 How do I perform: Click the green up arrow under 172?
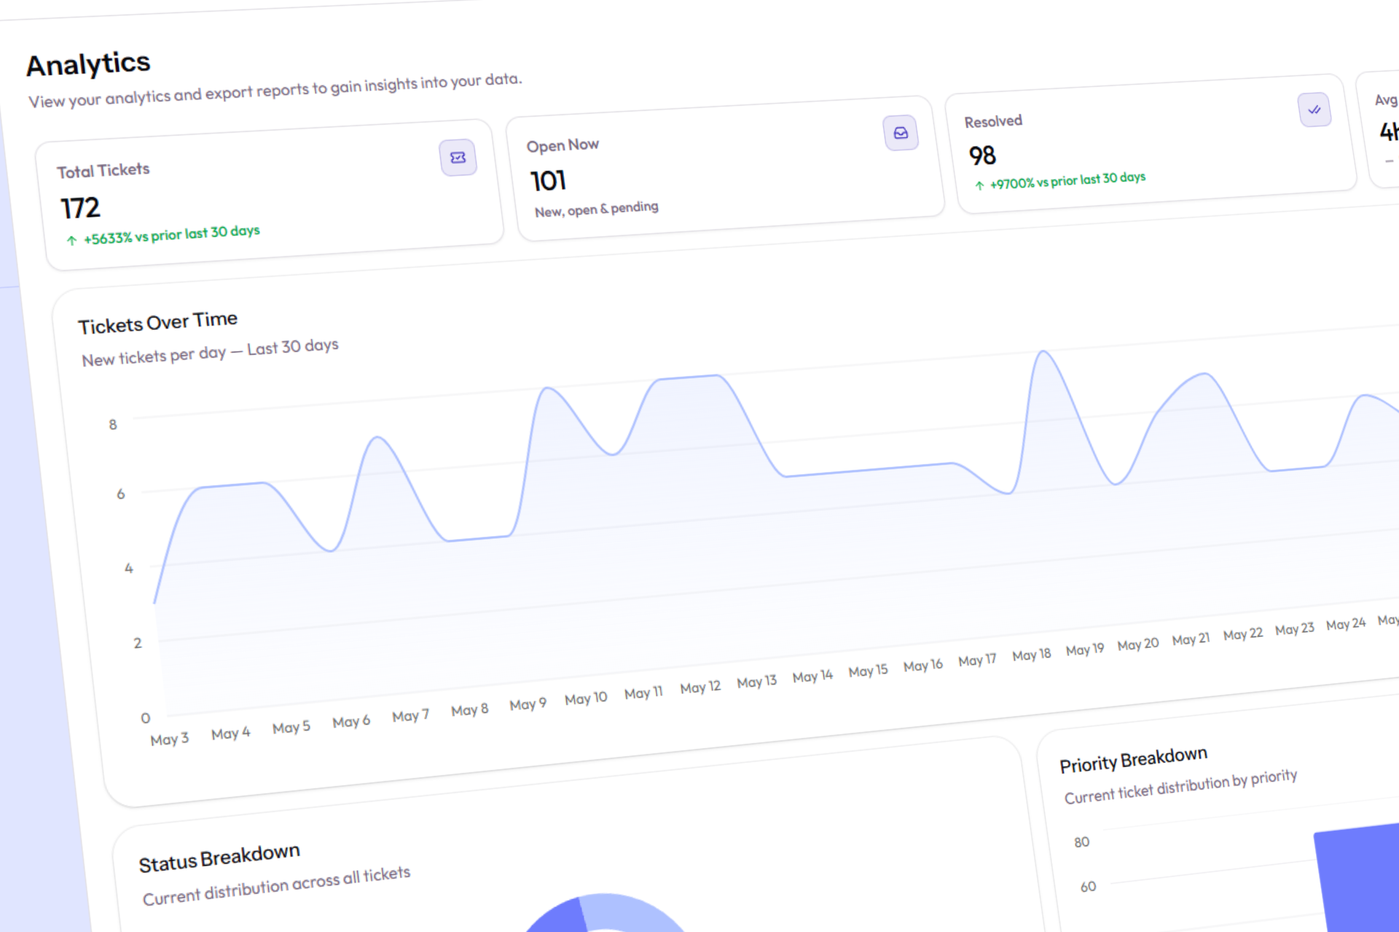71,240
